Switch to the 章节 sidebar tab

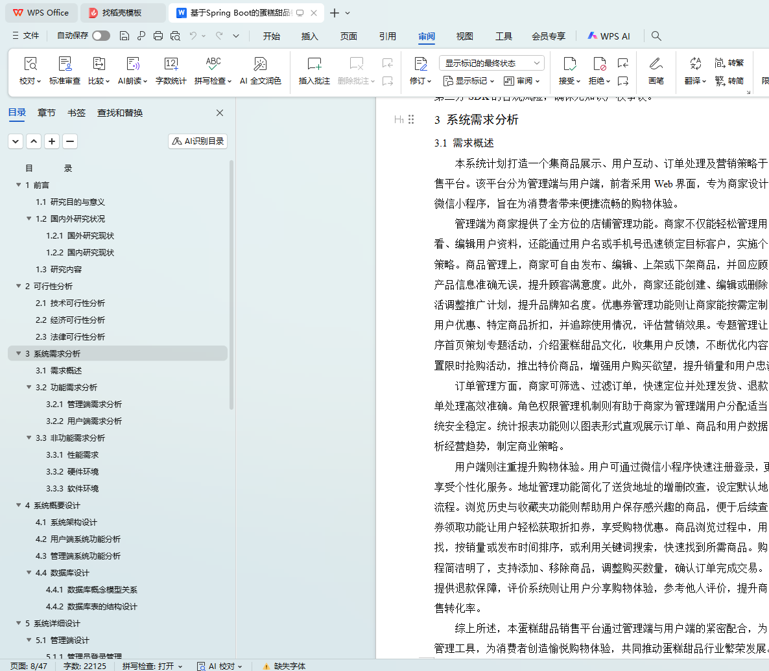[47, 113]
